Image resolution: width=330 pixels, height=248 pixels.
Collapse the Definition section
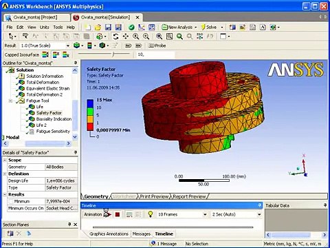click(5, 174)
